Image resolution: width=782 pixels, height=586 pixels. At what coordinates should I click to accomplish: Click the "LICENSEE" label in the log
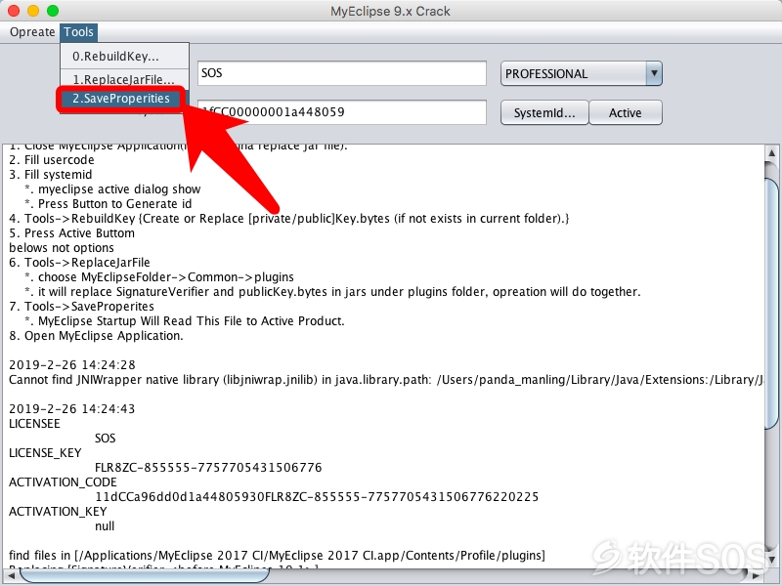[x=34, y=424]
